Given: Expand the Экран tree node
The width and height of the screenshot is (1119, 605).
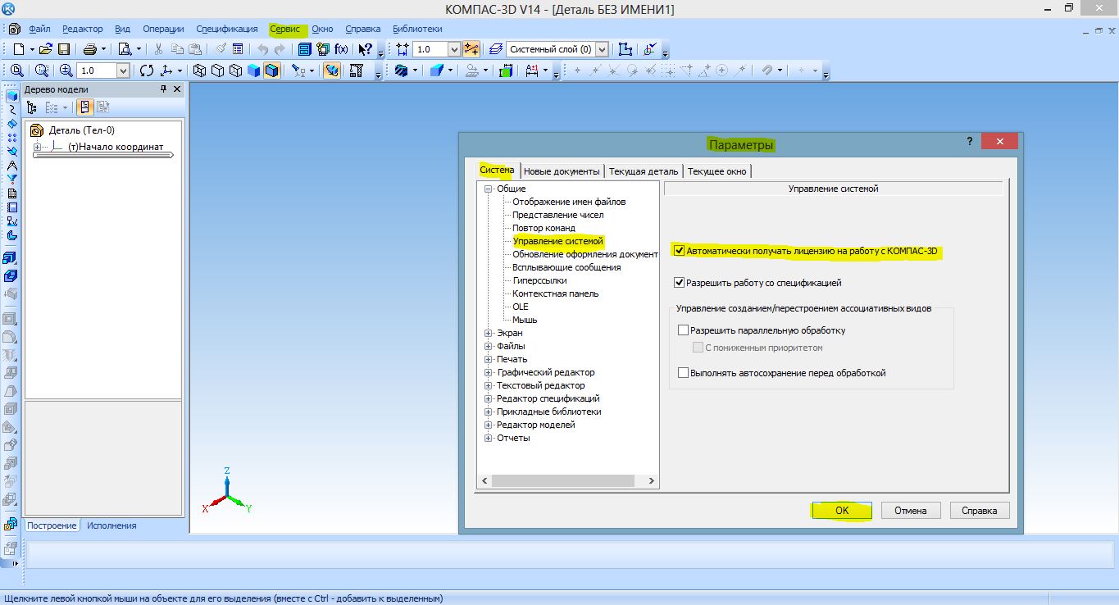Looking at the screenshot, I should point(489,333).
